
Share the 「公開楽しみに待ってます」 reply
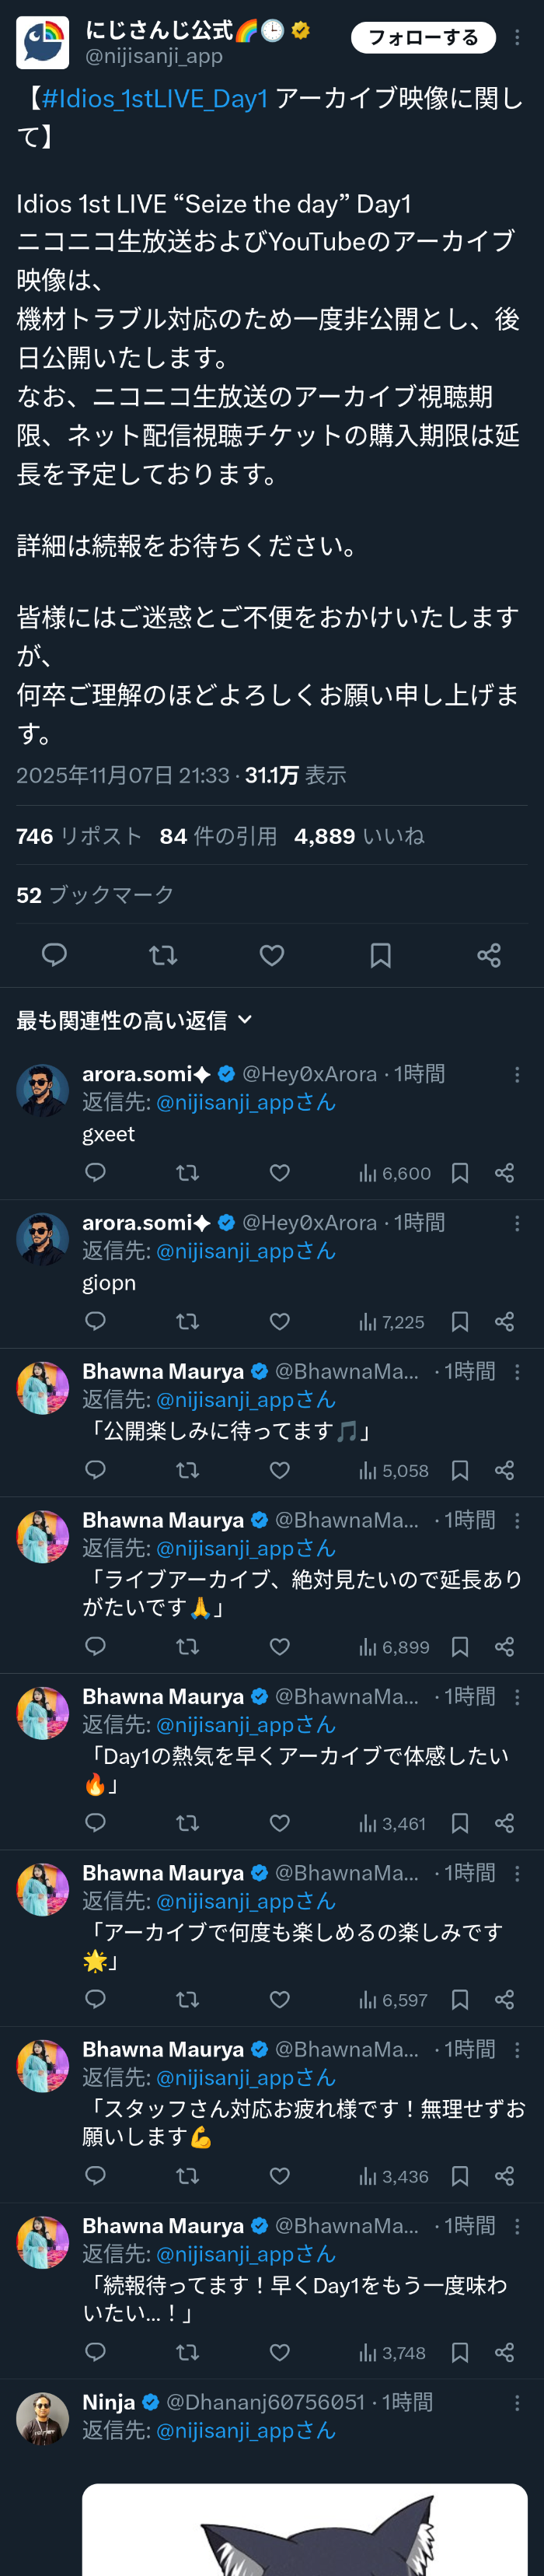505,1470
